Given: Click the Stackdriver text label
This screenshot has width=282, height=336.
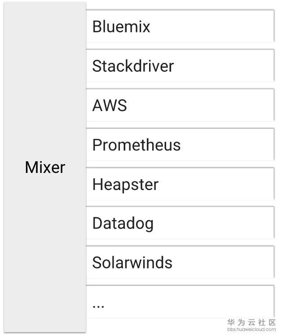Looking at the screenshot, I should pyautogui.click(x=133, y=66).
